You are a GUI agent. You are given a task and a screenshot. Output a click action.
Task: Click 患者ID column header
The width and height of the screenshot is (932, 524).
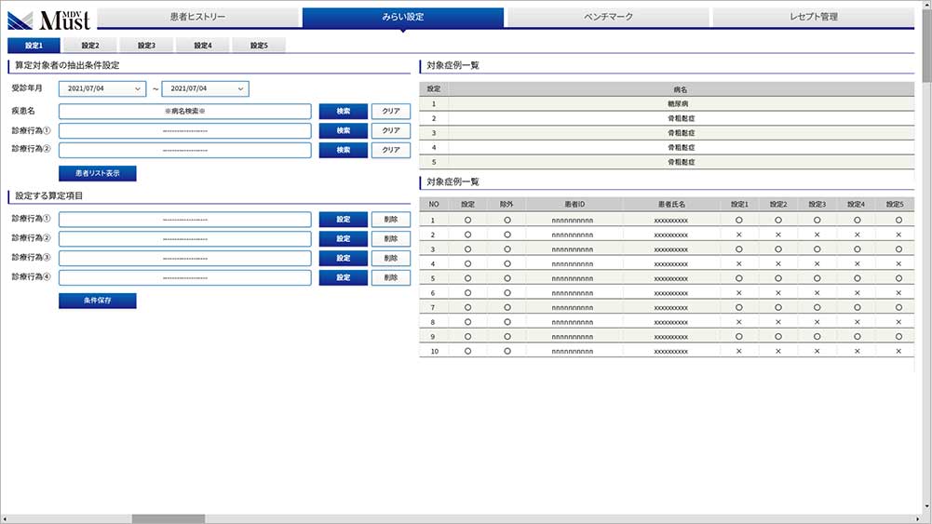(574, 205)
